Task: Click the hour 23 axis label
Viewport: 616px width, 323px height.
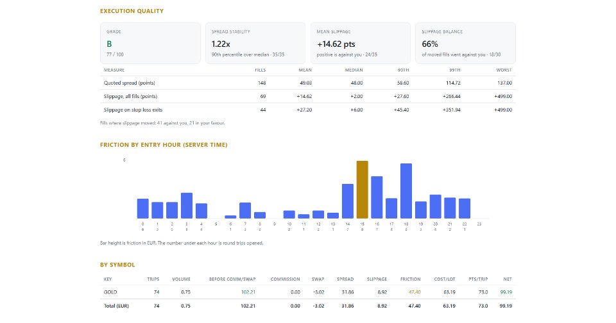Action: click(479, 224)
